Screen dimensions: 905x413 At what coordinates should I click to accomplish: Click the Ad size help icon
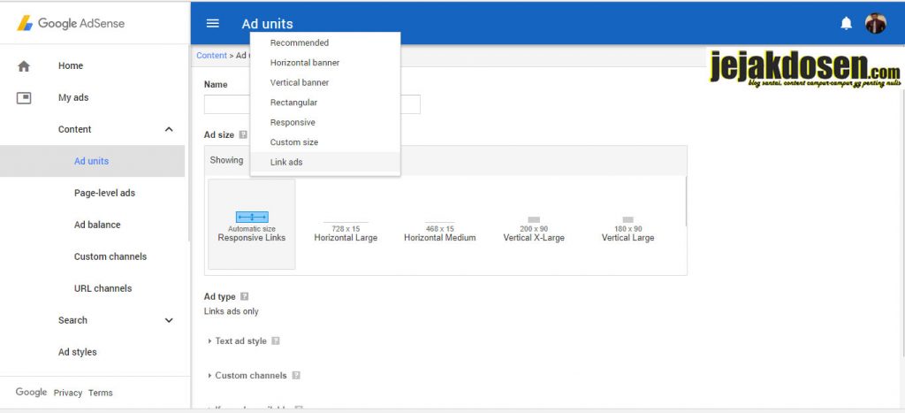(243, 134)
